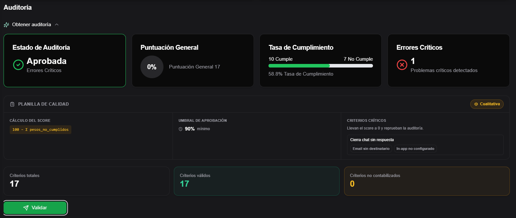516x218 pixels.
Task: Click the clipboard icon beside Planilla de Calidad
Action: click(12, 104)
